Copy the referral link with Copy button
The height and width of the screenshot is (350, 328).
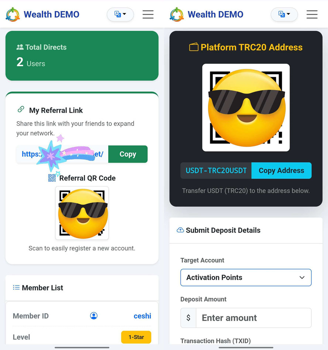[128, 154]
